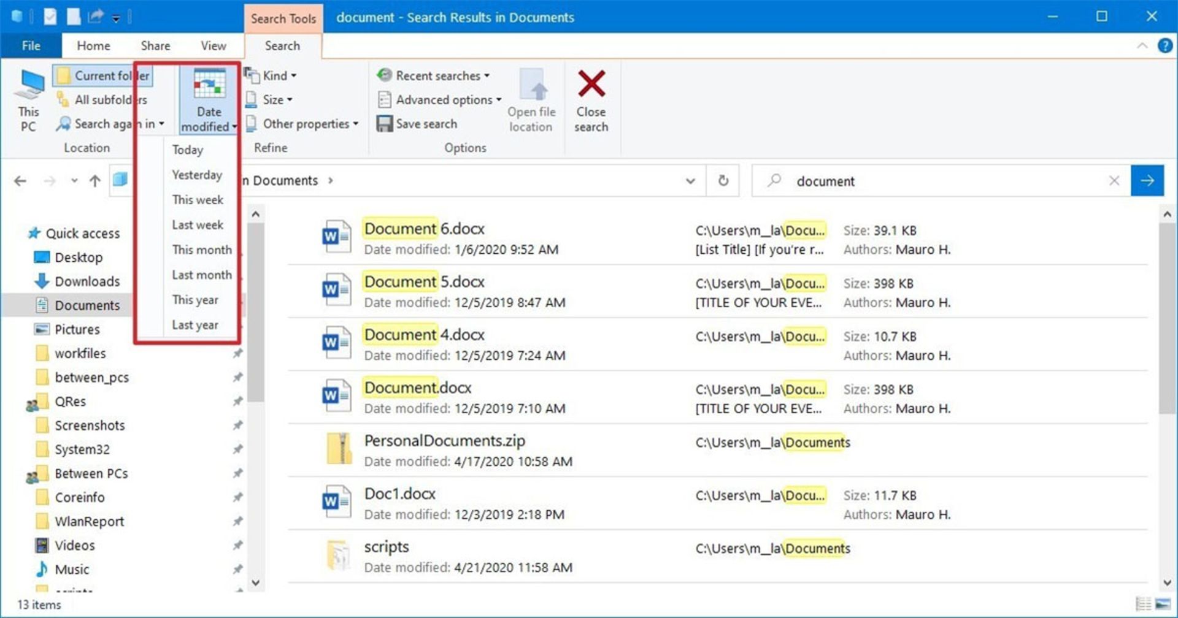Click the blue search go arrow
The height and width of the screenshot is (618, 1178).
tap(1147, 181)
